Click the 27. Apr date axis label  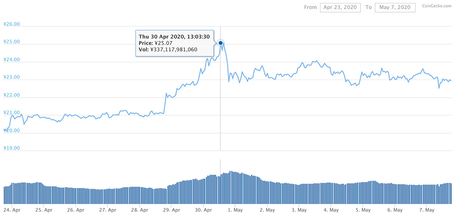click(x=107, y=210)
